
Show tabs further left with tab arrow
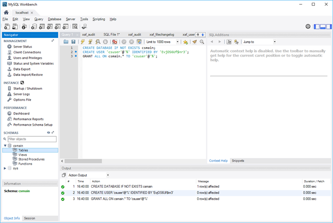198,34
